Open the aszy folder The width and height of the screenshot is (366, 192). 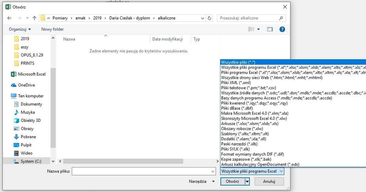[21, 47]
